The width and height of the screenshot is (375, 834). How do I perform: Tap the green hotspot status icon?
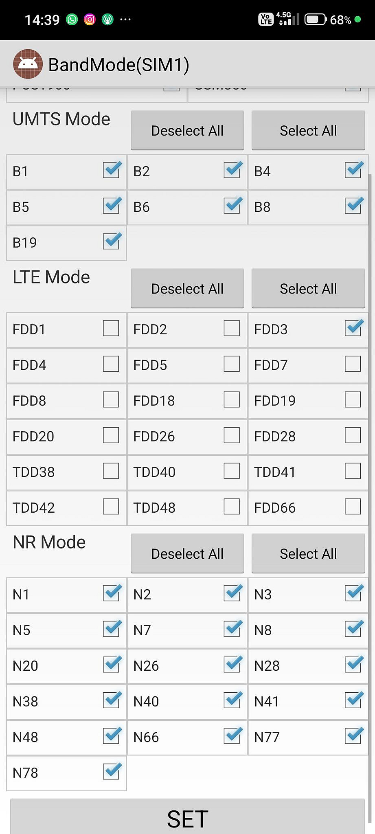pos(107,19)
